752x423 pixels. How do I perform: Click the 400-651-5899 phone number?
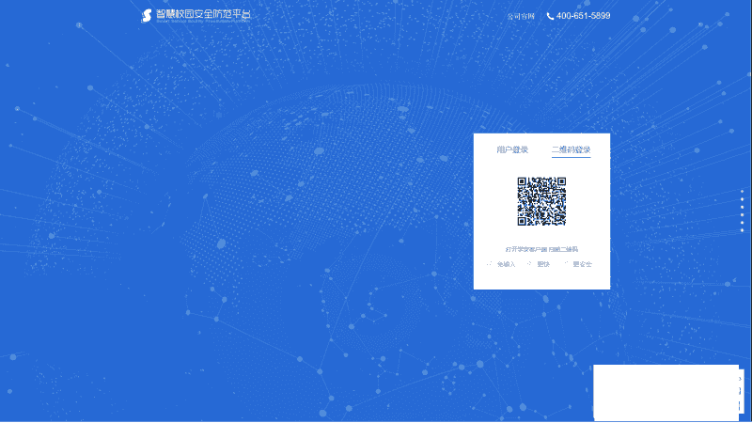point(583,16)
